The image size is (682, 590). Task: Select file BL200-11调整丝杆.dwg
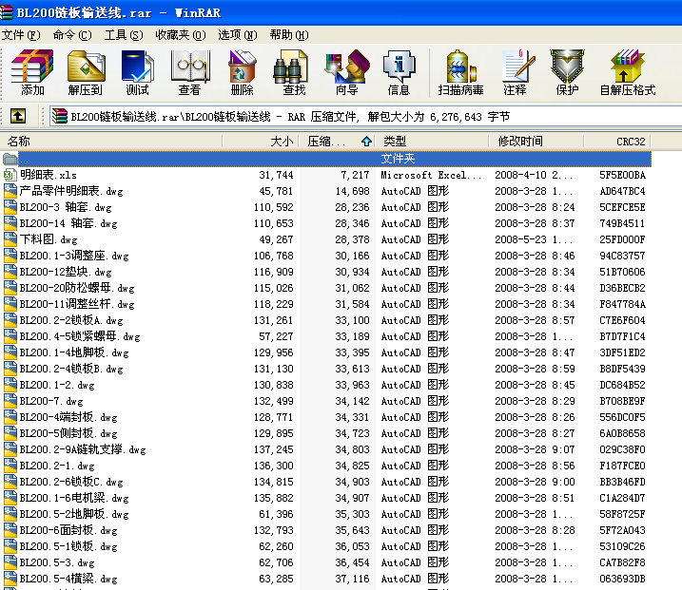[76, 304]
